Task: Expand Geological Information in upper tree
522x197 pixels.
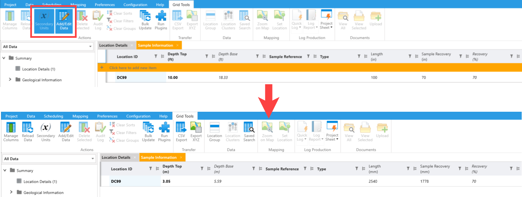Action: [10, 80]
